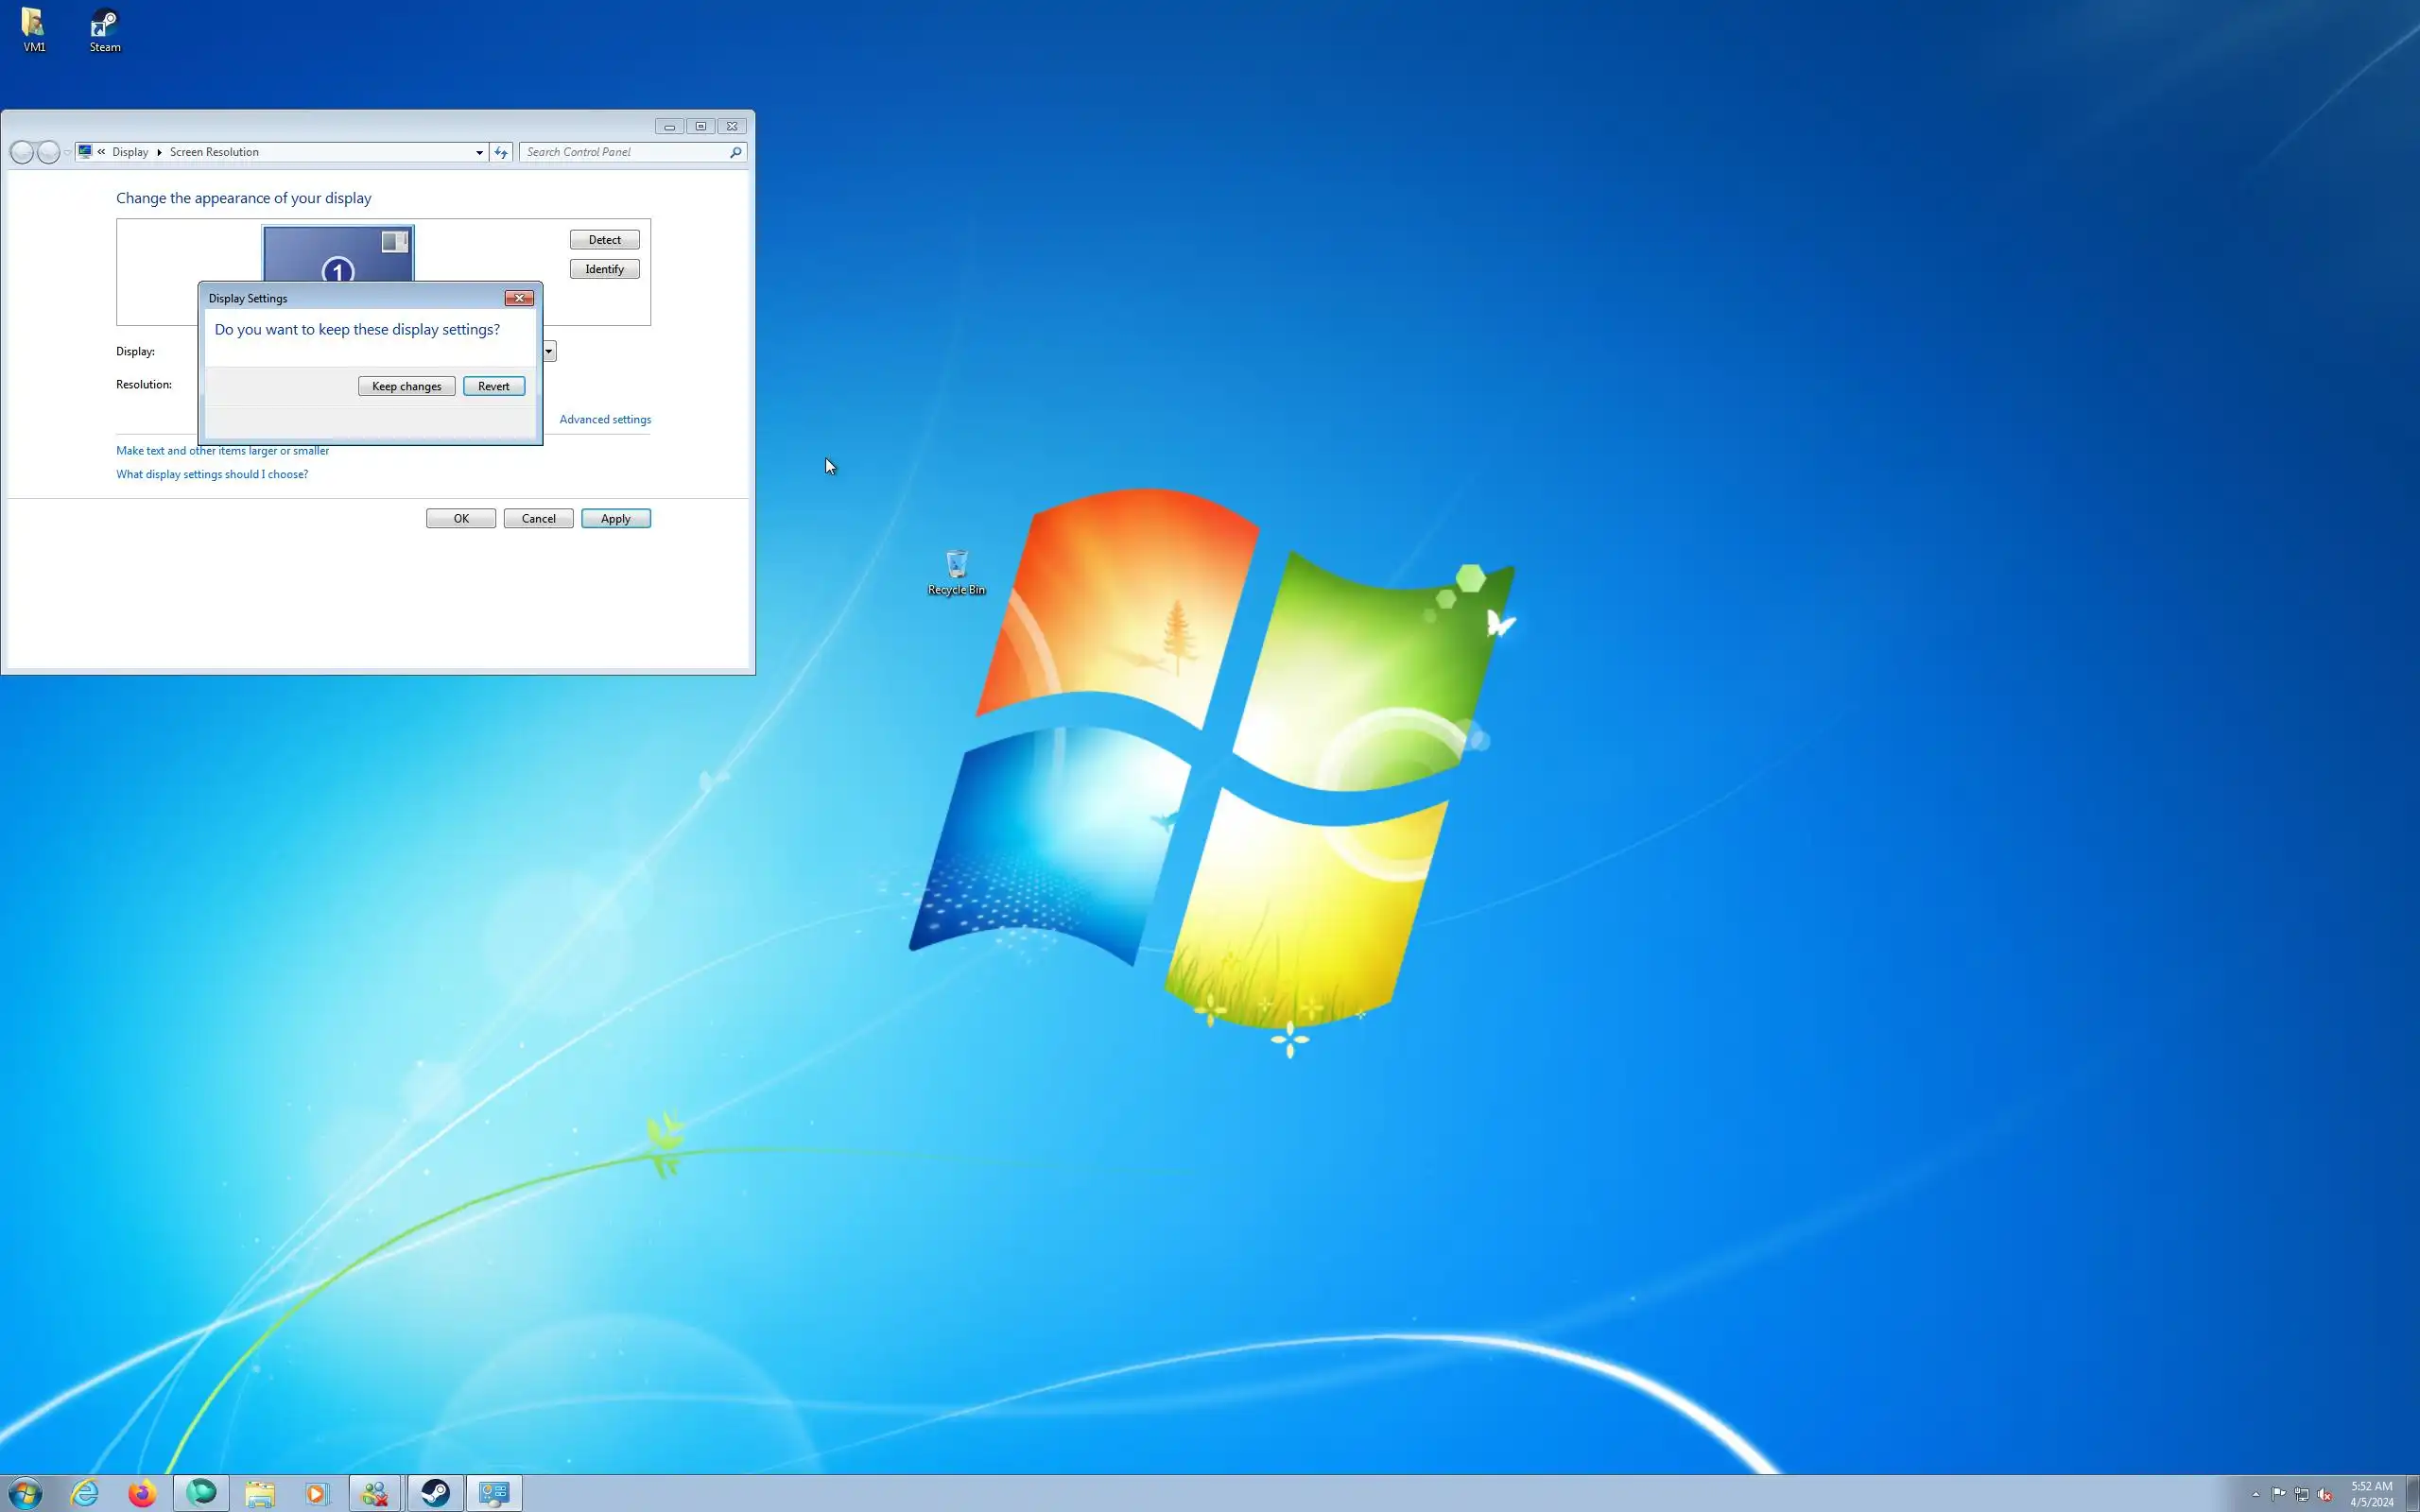
Task: Expand the address bar history dropdown
Action: (x=479, y=152)
